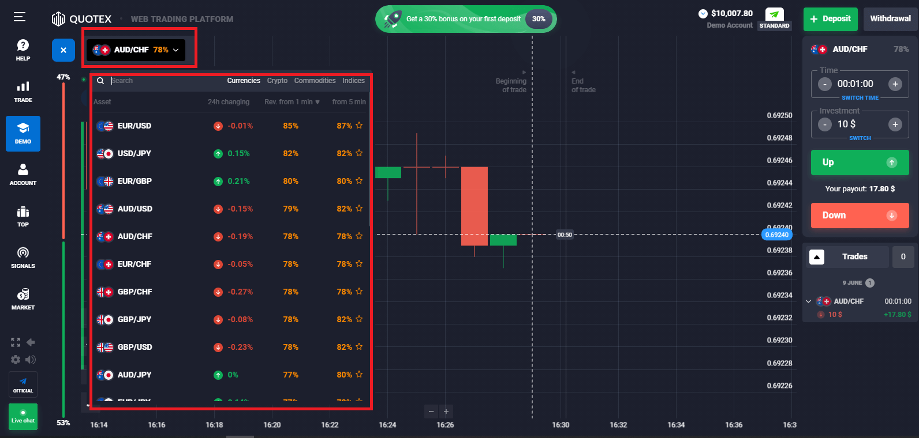Expand the AUD/CHF 78% asset dropdown
919x438 pixels.
click(x=136, y=50)
